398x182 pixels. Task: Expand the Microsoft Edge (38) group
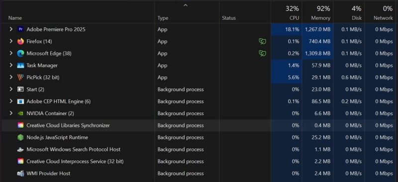[x=11, y=54]
